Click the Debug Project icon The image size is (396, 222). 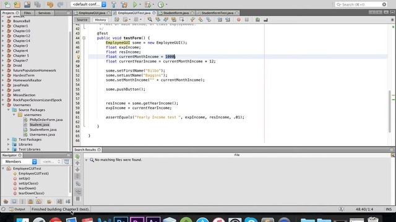[148, 4]
